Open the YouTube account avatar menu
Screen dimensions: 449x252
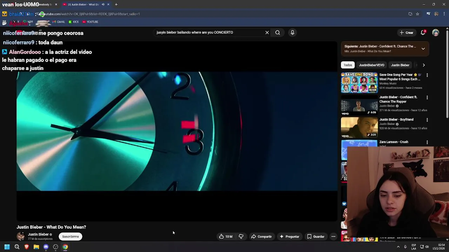click(436, 33)
